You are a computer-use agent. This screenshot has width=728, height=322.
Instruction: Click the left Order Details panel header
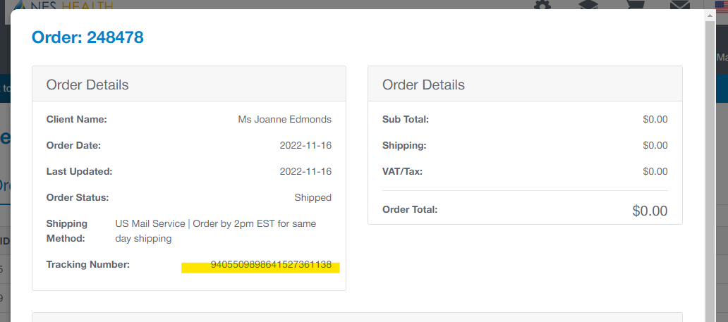pos(189,84)
